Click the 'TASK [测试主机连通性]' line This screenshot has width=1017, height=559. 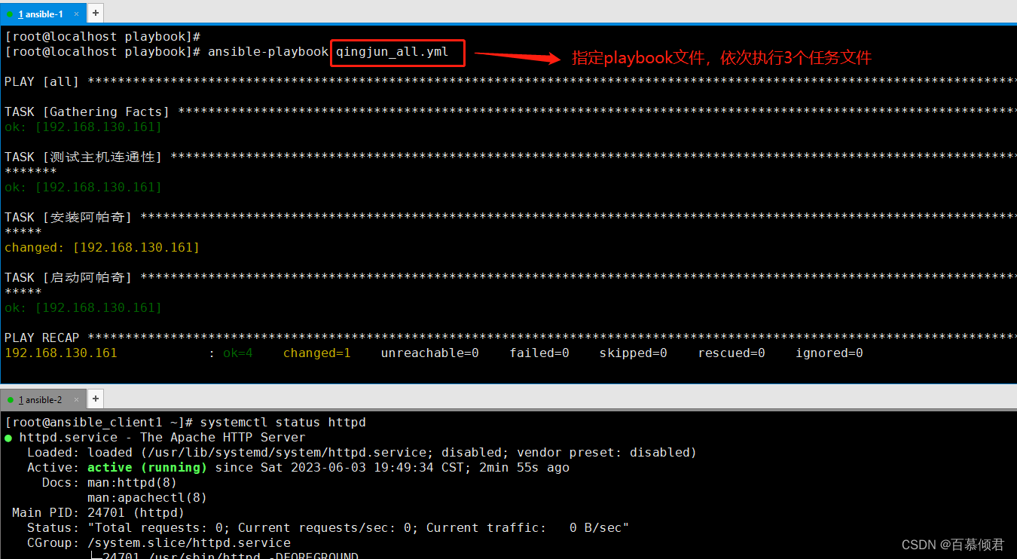click(510, 157)
